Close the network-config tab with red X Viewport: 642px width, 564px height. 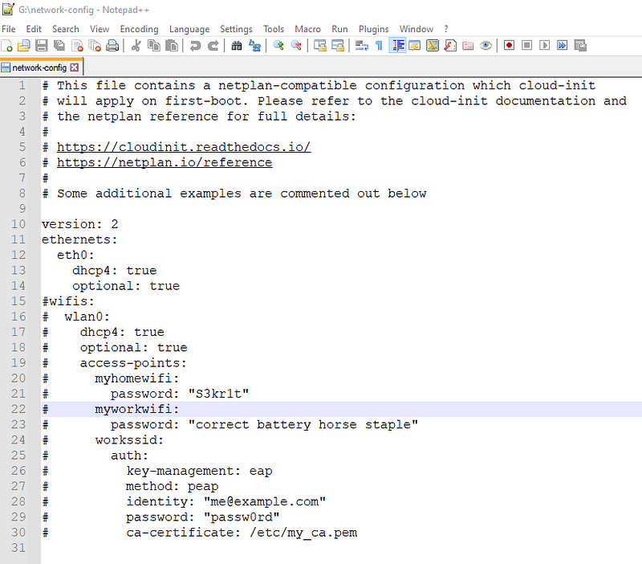[74, 67]
